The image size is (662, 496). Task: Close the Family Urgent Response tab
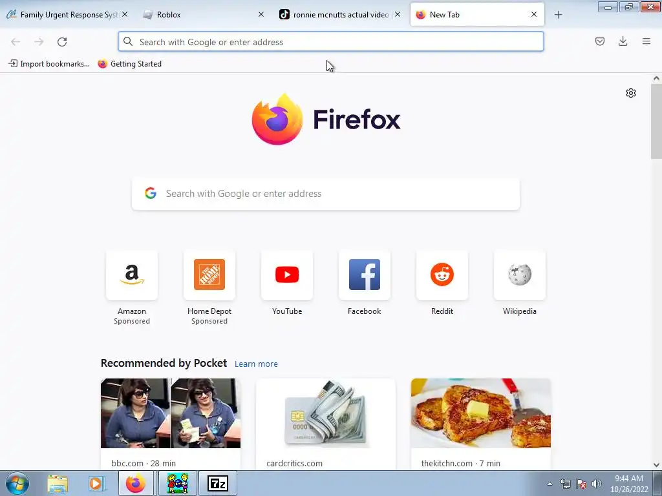click(x=125, y=14)
